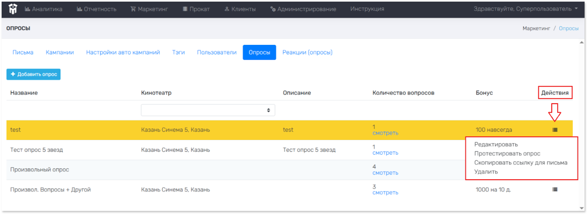Open actions icon for Произвол. Вопросы + Другой

[555, 189]
